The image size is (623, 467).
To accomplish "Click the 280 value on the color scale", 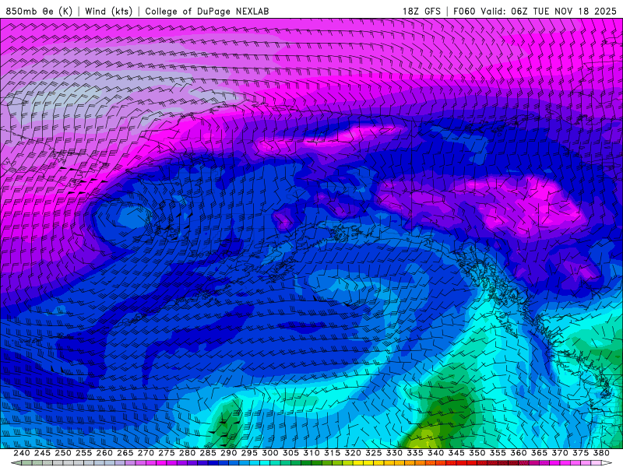I will click(187, 453).
